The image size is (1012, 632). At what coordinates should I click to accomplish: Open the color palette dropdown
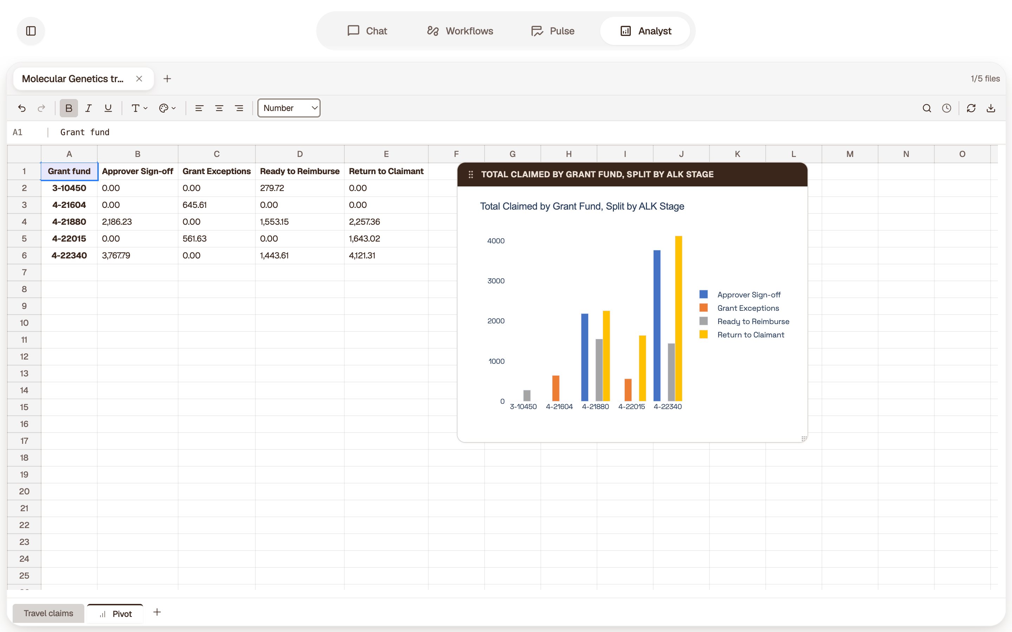click(167, 108)
